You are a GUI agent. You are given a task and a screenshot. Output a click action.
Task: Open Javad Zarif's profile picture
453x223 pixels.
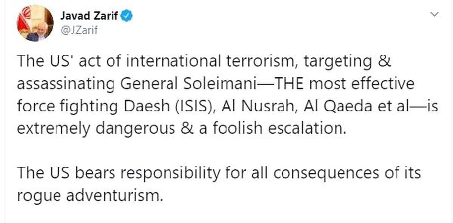point(35,24)
